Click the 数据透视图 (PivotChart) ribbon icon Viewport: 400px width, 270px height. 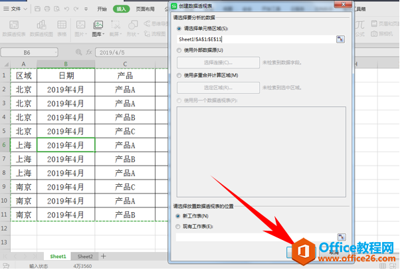click(42, 27)
